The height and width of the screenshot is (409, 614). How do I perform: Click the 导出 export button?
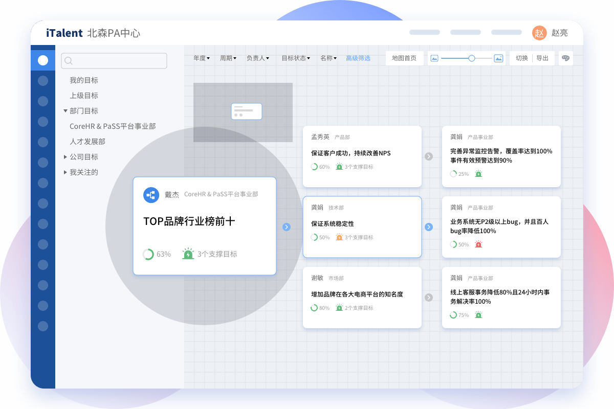542,58
